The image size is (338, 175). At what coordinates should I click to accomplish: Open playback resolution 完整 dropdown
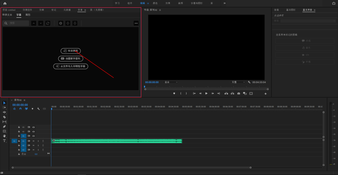point(238,82)
